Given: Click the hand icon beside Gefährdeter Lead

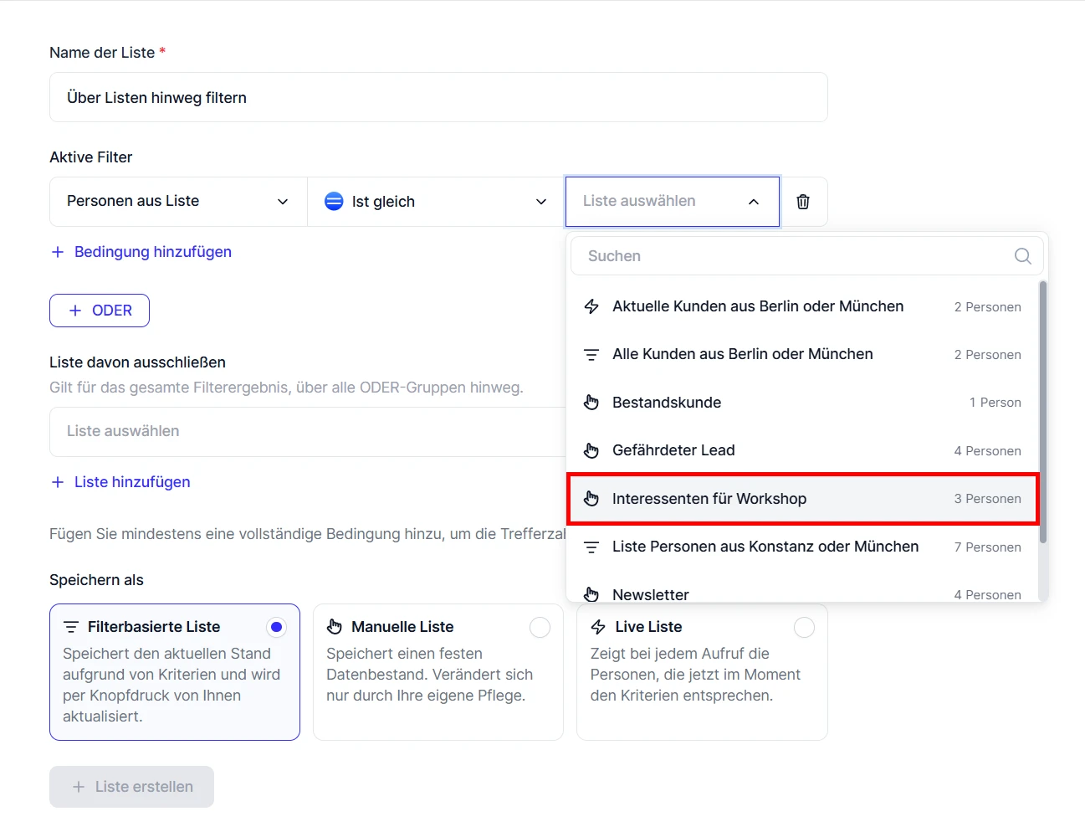Looking at the screenshot, I should point(591,451).
